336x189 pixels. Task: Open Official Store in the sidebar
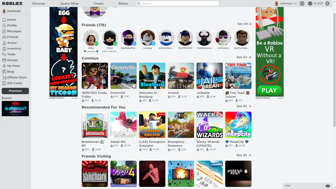pyautogui.click(x=14, y=78)
